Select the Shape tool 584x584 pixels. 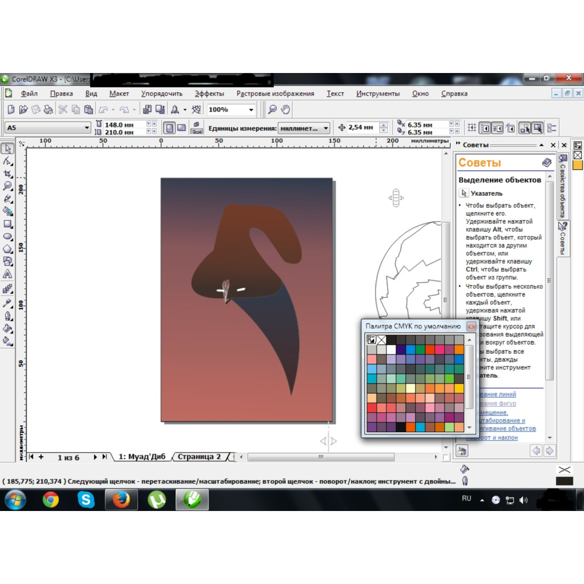coord(8,162)
